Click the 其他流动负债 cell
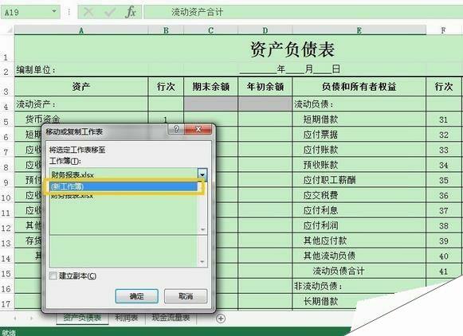 (x=359, y=256)
